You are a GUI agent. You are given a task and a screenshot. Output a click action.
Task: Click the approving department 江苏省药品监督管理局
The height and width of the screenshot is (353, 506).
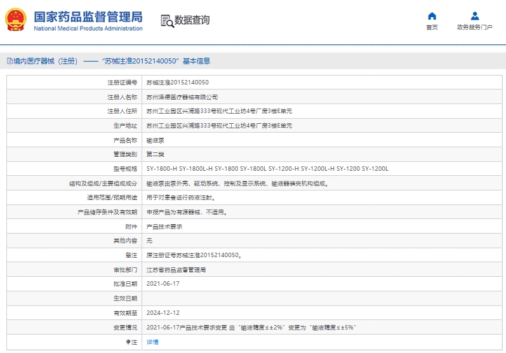tap(176, 270)
